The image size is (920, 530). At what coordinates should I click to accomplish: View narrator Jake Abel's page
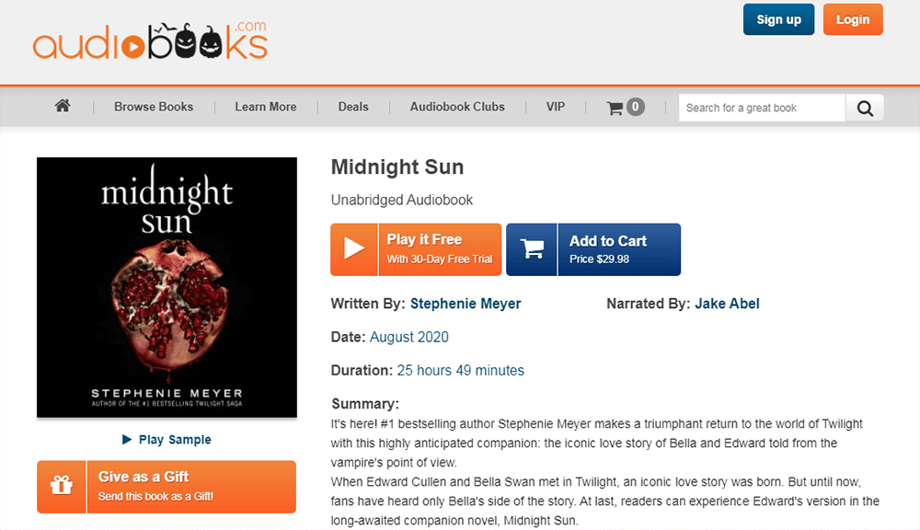[727, 304]
